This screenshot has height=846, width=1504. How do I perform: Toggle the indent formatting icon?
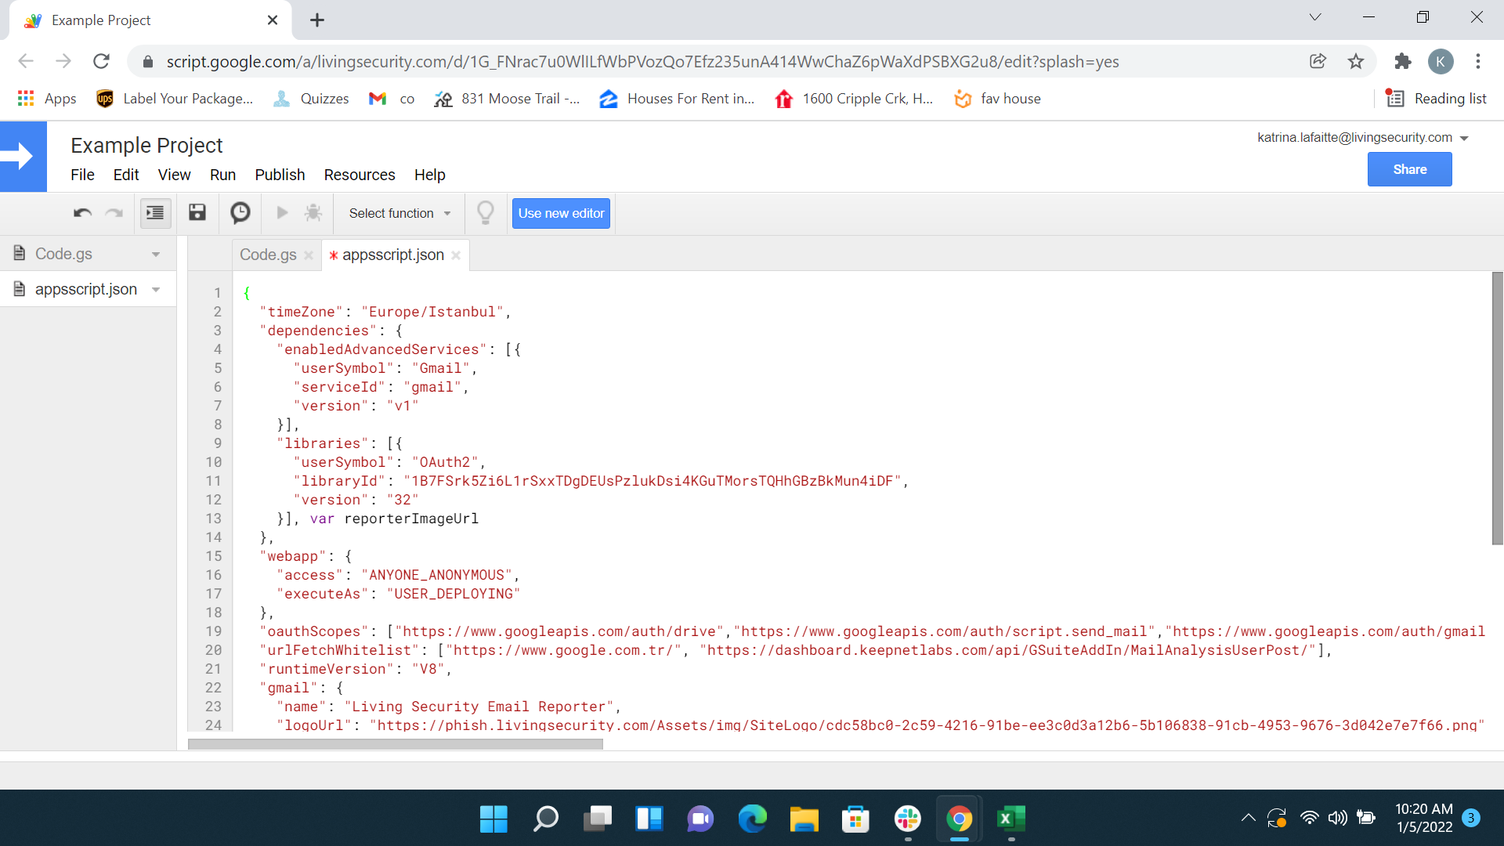(155, 213)
